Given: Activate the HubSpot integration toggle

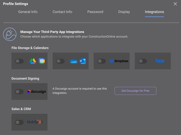Looking at the screenshot, I should click(x=19, y=122).
